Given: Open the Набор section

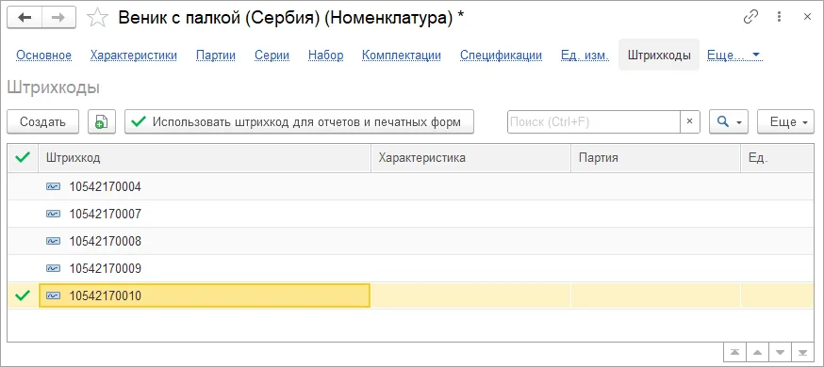Looking at the screenshot, I should (326, 55).
